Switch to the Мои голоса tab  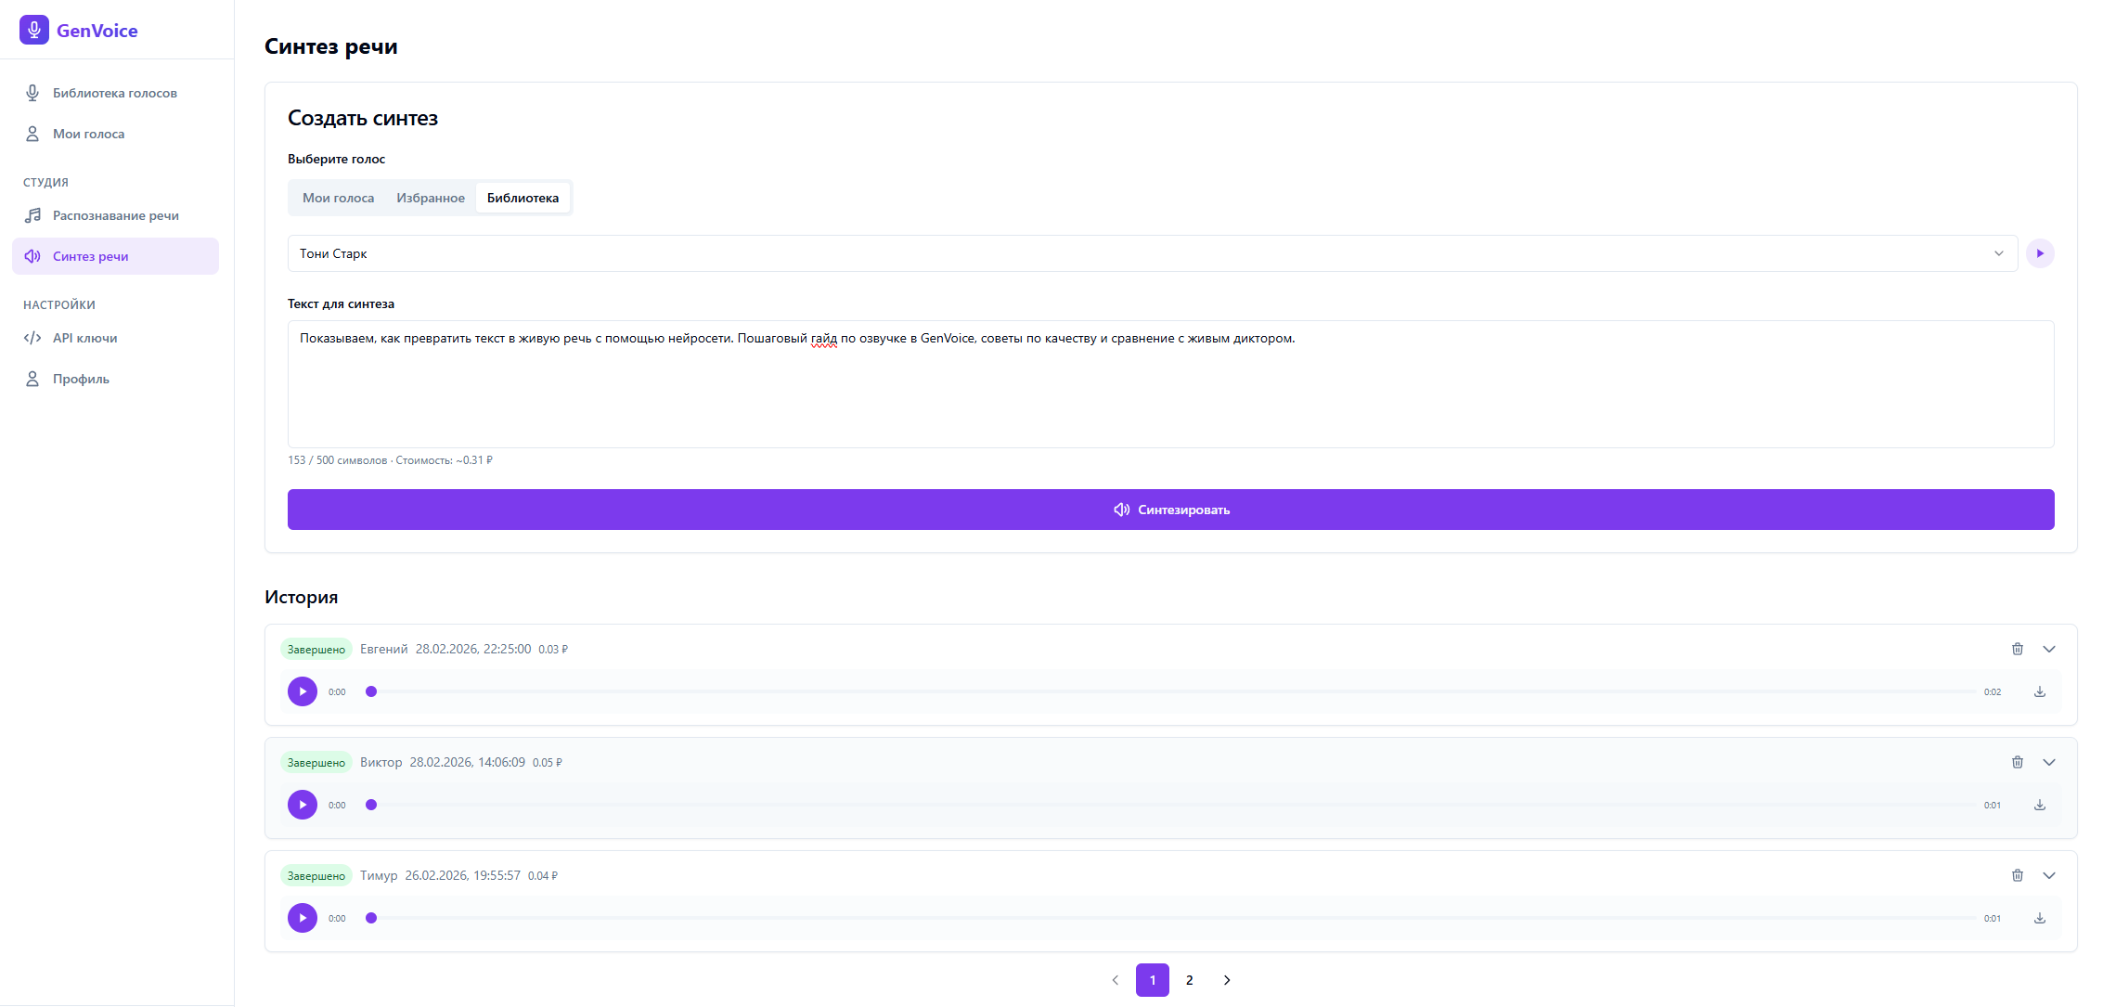[x=338, y=198]
